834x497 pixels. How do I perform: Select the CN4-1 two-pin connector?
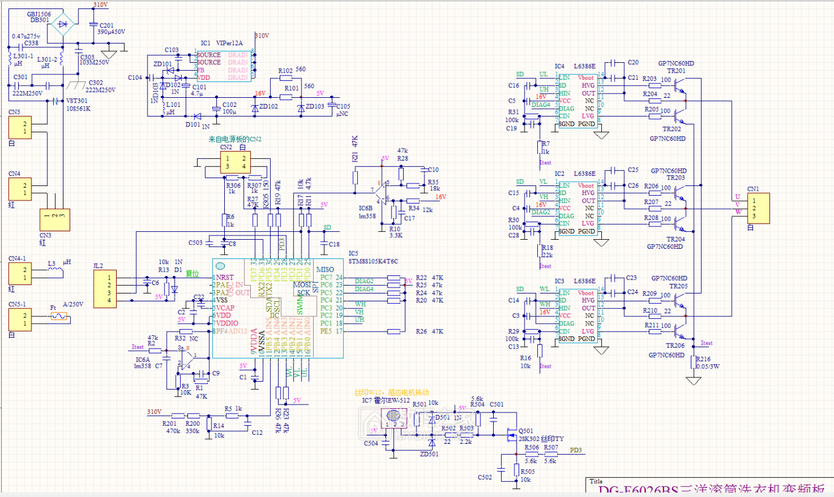(20, 274)
